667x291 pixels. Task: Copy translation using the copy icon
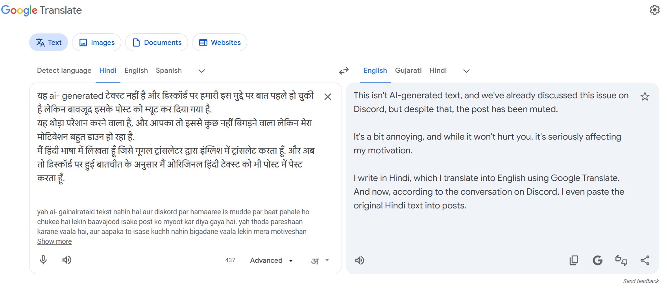click(x=574, y=260)
